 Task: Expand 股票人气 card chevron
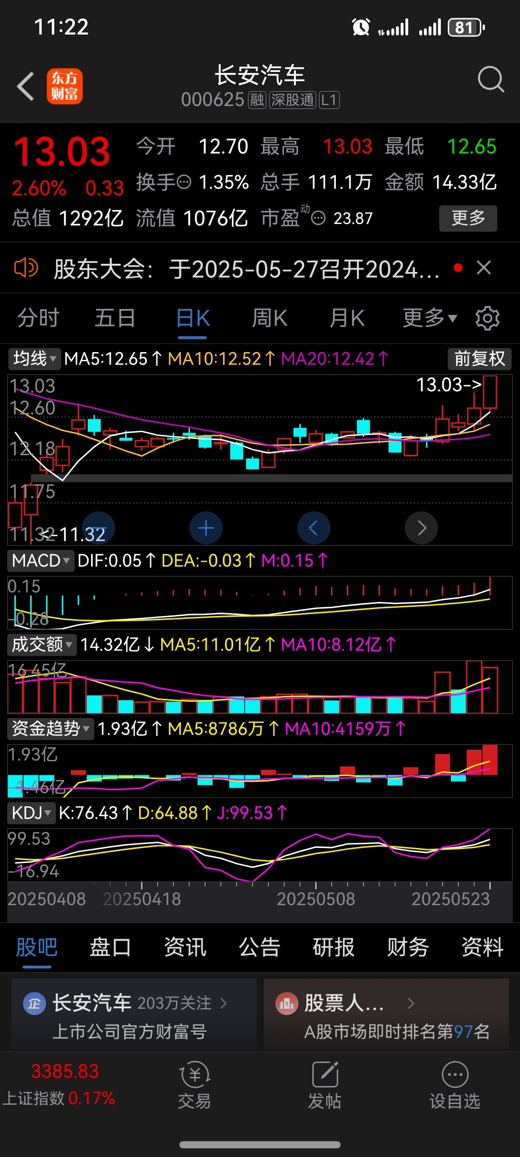[411, 1003]
